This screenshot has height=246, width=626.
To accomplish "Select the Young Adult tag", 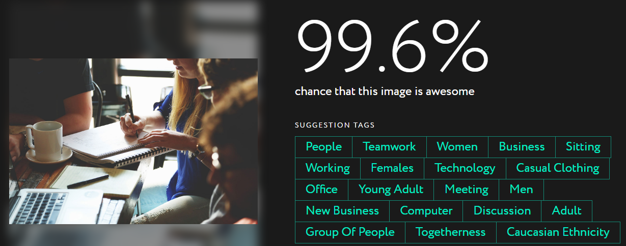I will tap(391, 190).
